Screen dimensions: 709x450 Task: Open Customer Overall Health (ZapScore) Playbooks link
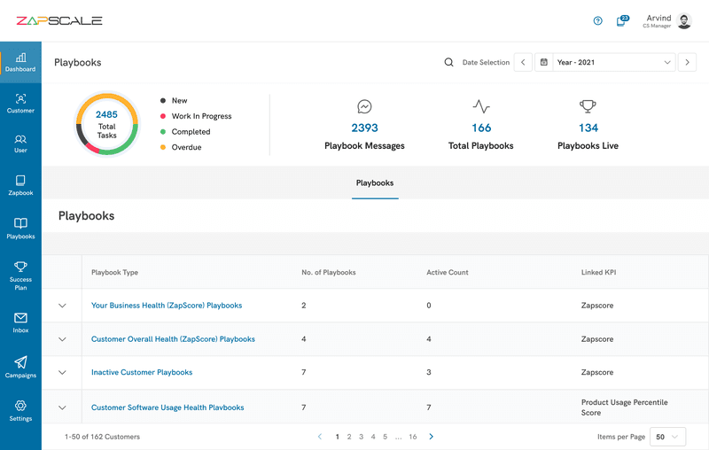(173, 339)
